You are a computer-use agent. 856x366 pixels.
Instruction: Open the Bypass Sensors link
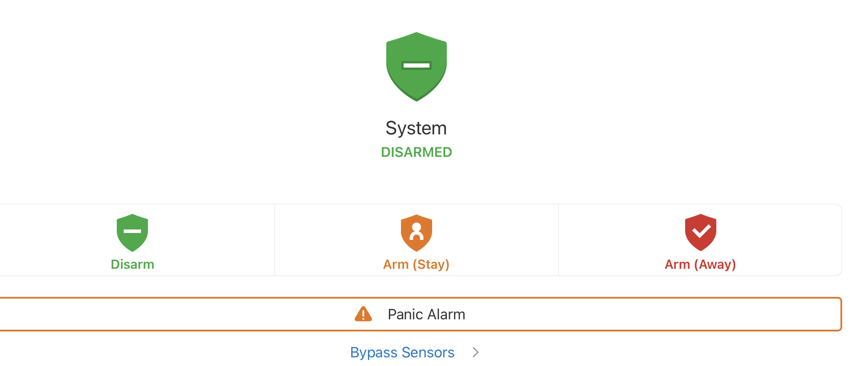coord(402,352)
